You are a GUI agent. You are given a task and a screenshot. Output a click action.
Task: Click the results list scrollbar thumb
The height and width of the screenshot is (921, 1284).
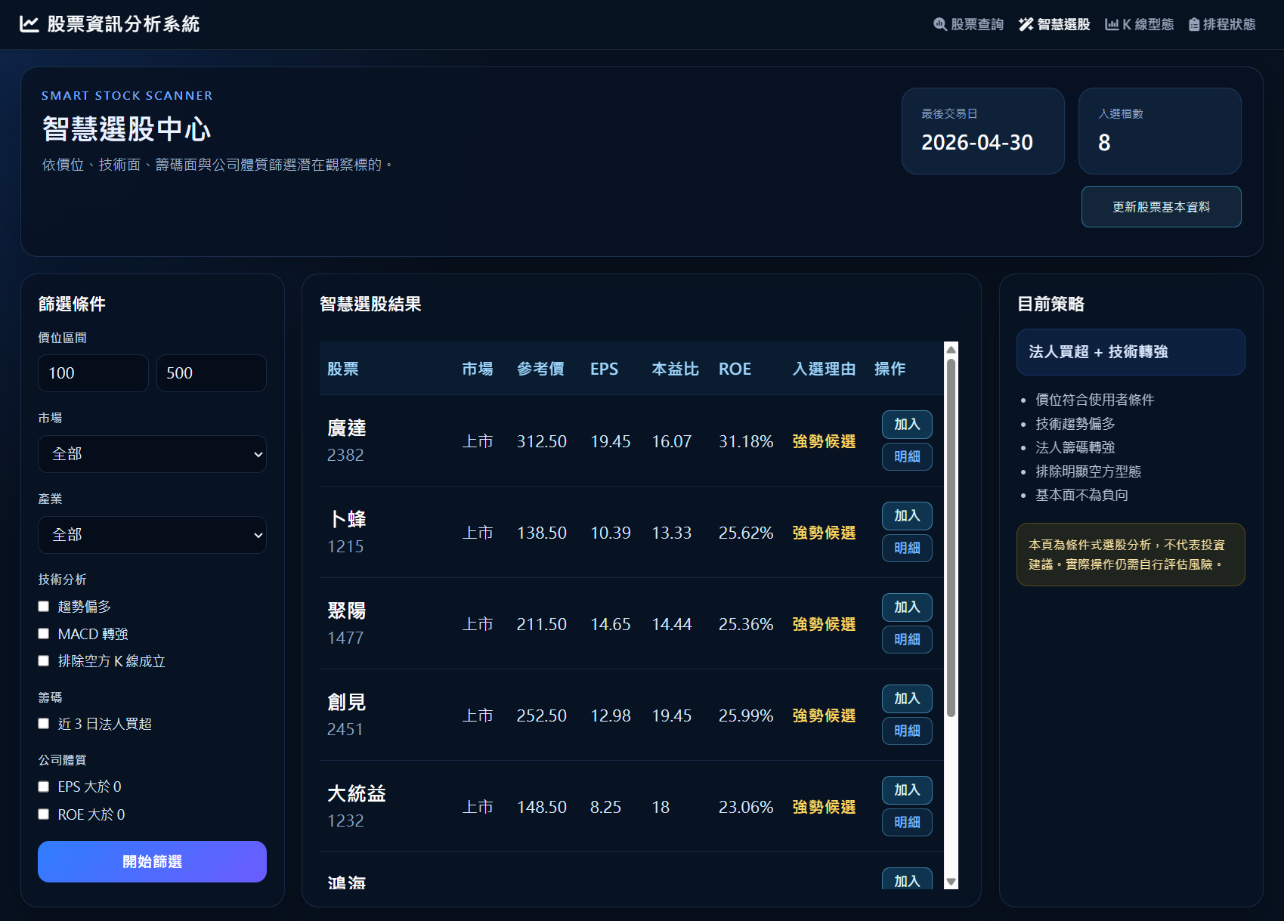tap(951, 536)
